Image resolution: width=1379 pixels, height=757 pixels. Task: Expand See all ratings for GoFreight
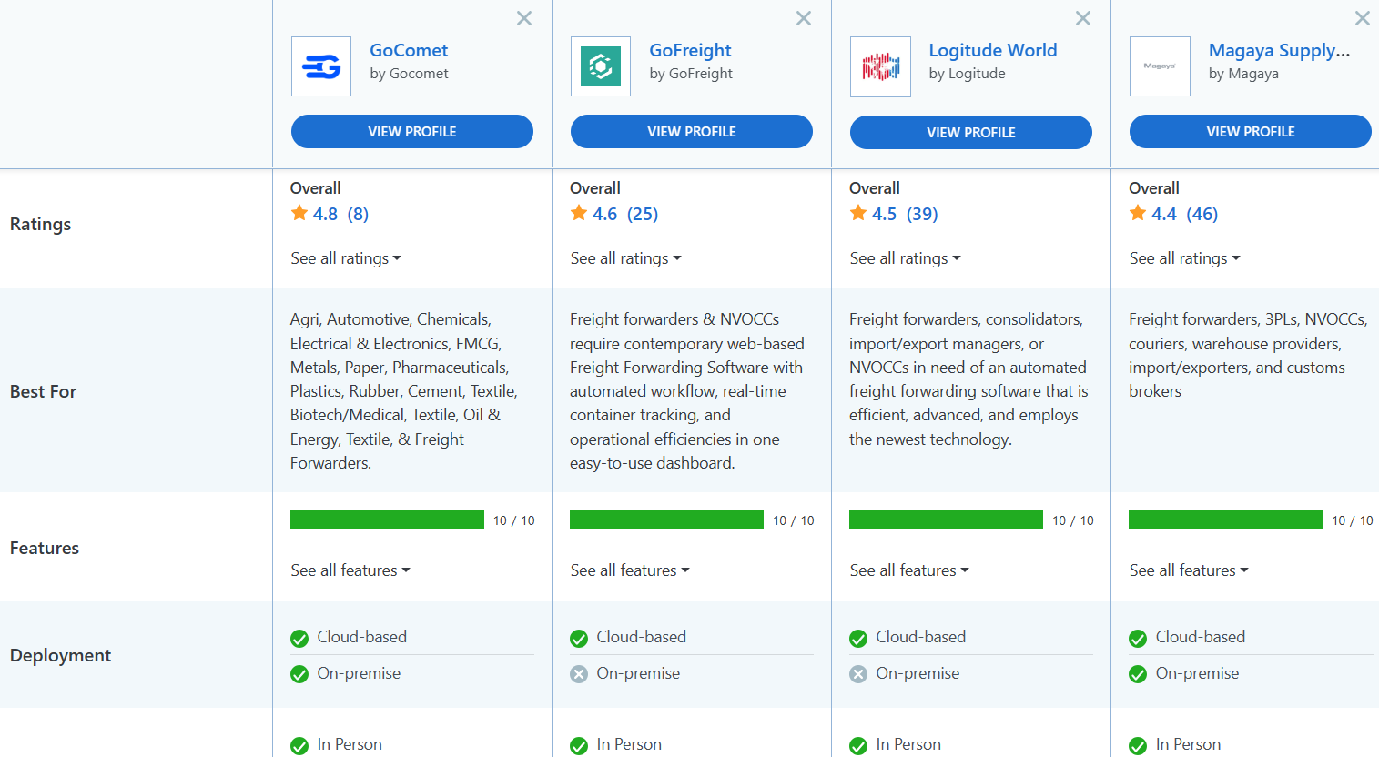pyautogui.click(x=625, y=258)
